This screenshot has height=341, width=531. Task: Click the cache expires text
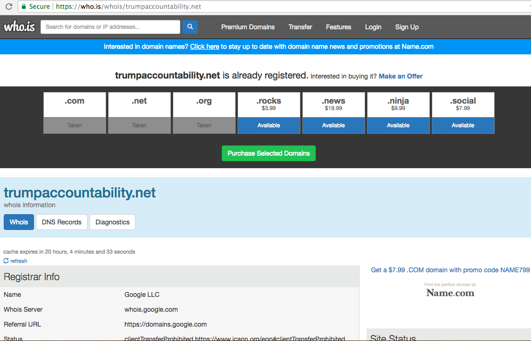(69, 252)
